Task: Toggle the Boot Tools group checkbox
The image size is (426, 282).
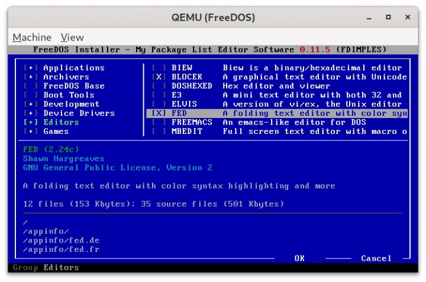Action: coord(31,95)
